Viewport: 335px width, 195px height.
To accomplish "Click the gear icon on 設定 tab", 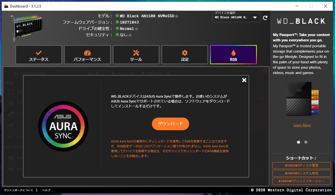I will point(185,53).
